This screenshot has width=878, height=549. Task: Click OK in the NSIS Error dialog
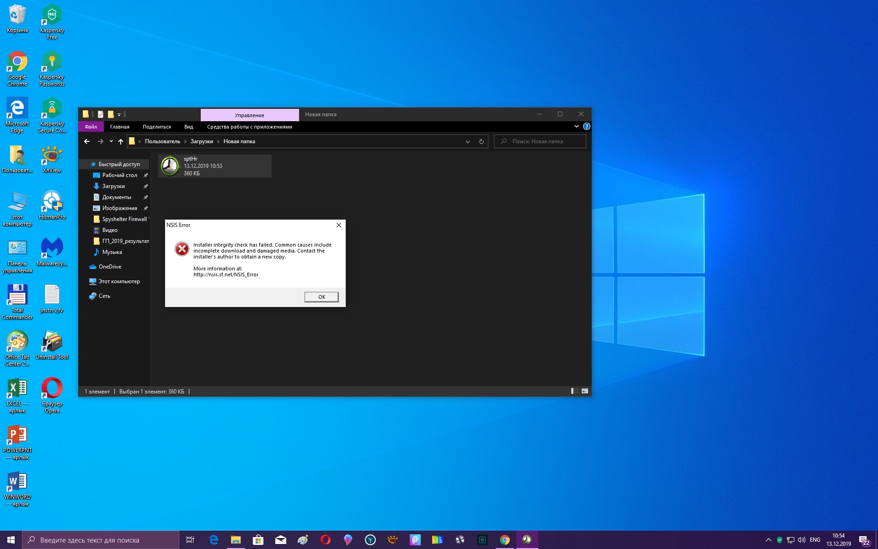click(x=321, y=297)
